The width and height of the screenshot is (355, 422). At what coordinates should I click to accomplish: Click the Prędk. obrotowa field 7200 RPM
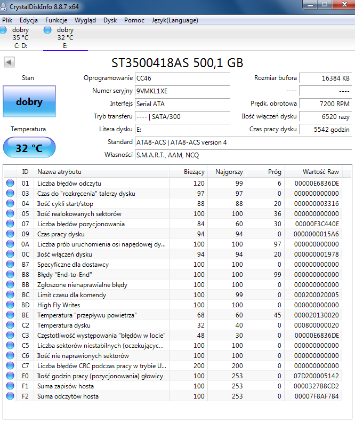[325, 104]
